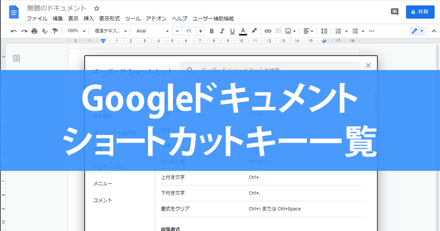The height and width of the screenshot is (231, 440).
Task: Click the blue 共有 share button
Action: tap(420, 12)
